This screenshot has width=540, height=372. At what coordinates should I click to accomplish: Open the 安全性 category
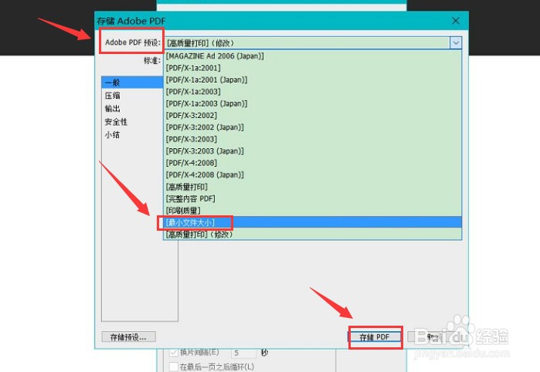(x=132, y=122)
